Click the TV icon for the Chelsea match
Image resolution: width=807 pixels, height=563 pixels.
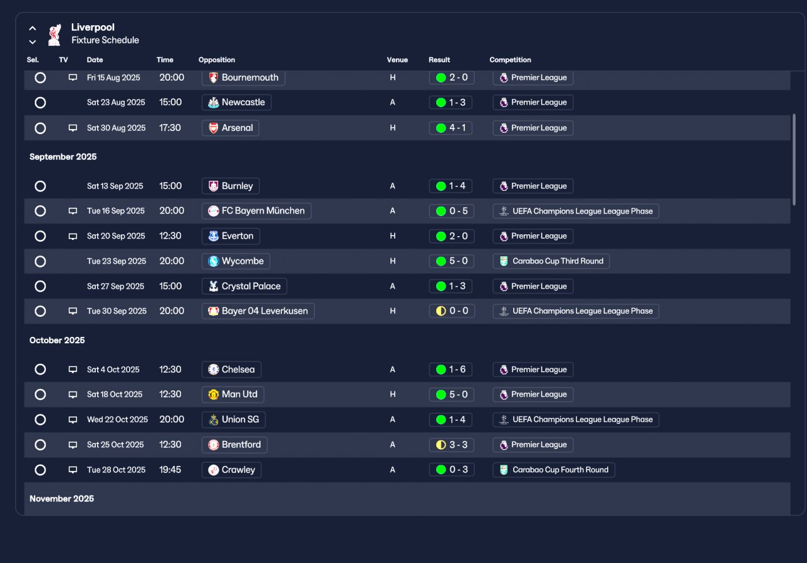[73, 370]
